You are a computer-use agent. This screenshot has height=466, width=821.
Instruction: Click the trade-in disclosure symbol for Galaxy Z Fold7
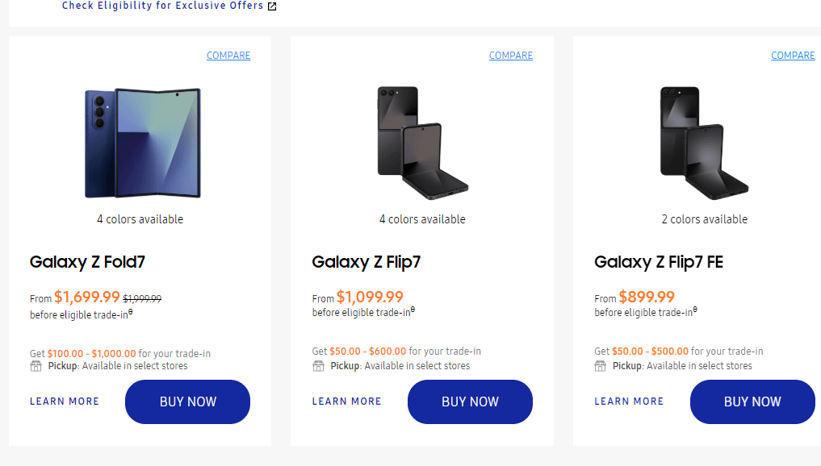click(129, 310)
